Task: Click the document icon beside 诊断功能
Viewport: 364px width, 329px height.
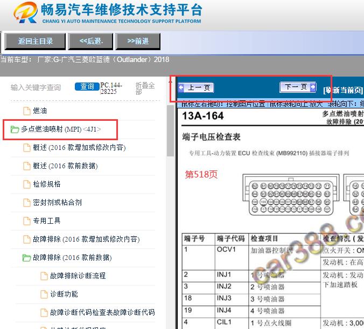Action: 44,294
